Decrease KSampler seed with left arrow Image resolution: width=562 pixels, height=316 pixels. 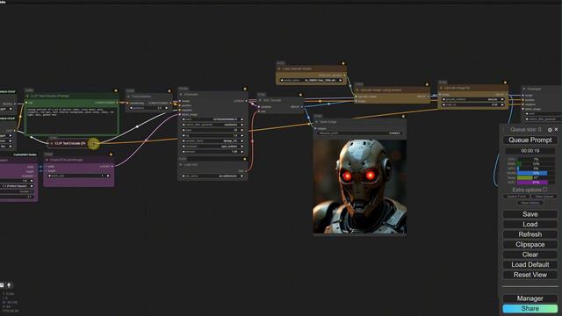184,119
